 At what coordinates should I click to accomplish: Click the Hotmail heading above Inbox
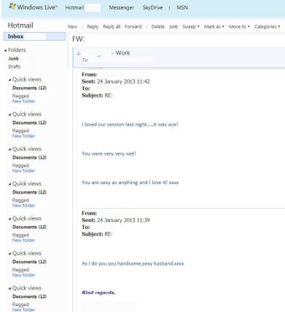click(20, 25)
